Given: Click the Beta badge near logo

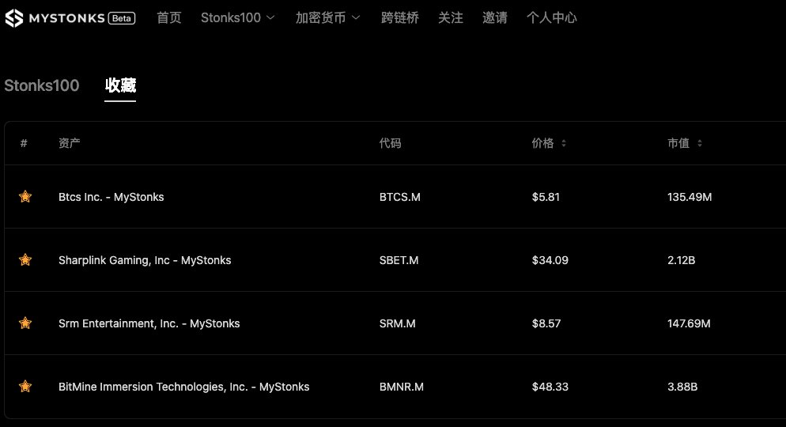Looking at the screenshot, I should click(x=121, y=18).
